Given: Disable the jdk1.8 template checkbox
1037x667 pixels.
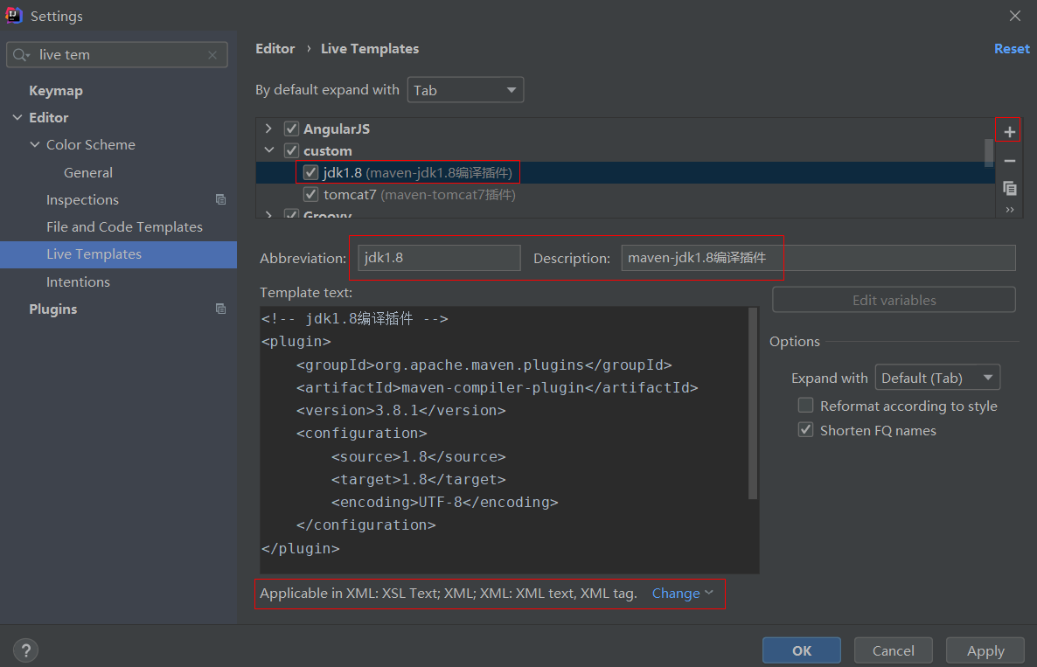Looking at the screenshot, I should pyautogui.click(x=310, y=172).
